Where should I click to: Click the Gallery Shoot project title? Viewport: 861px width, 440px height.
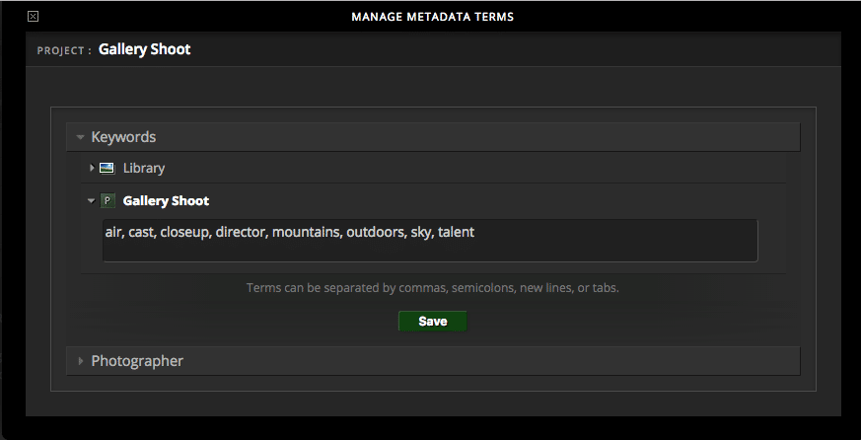[144, 49]
